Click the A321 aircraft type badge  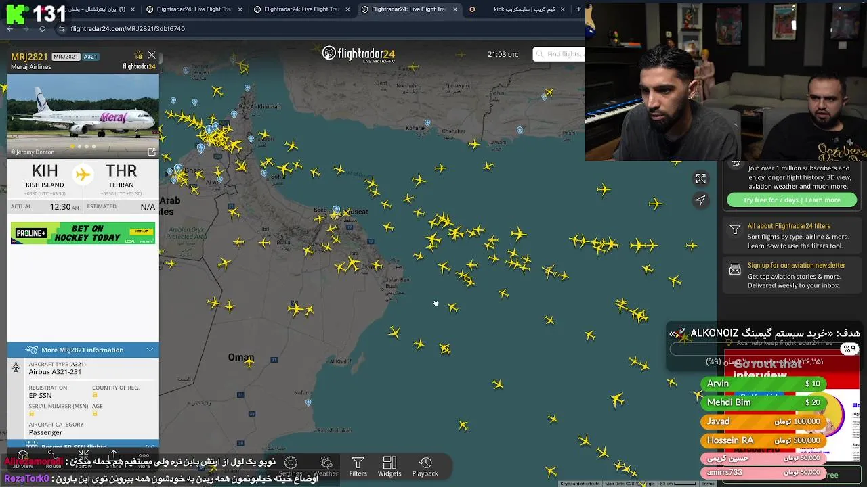pos(91,57)
